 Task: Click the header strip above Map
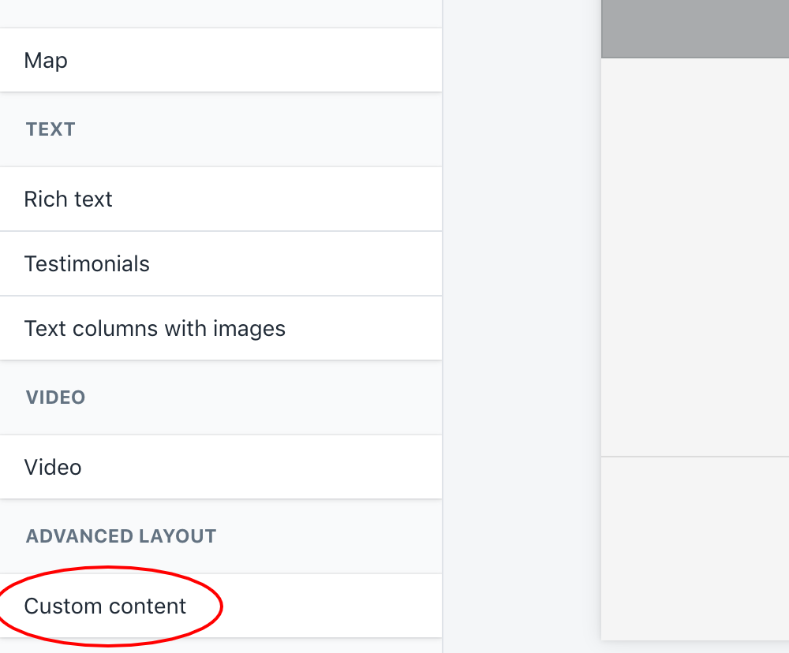point(221,13)
